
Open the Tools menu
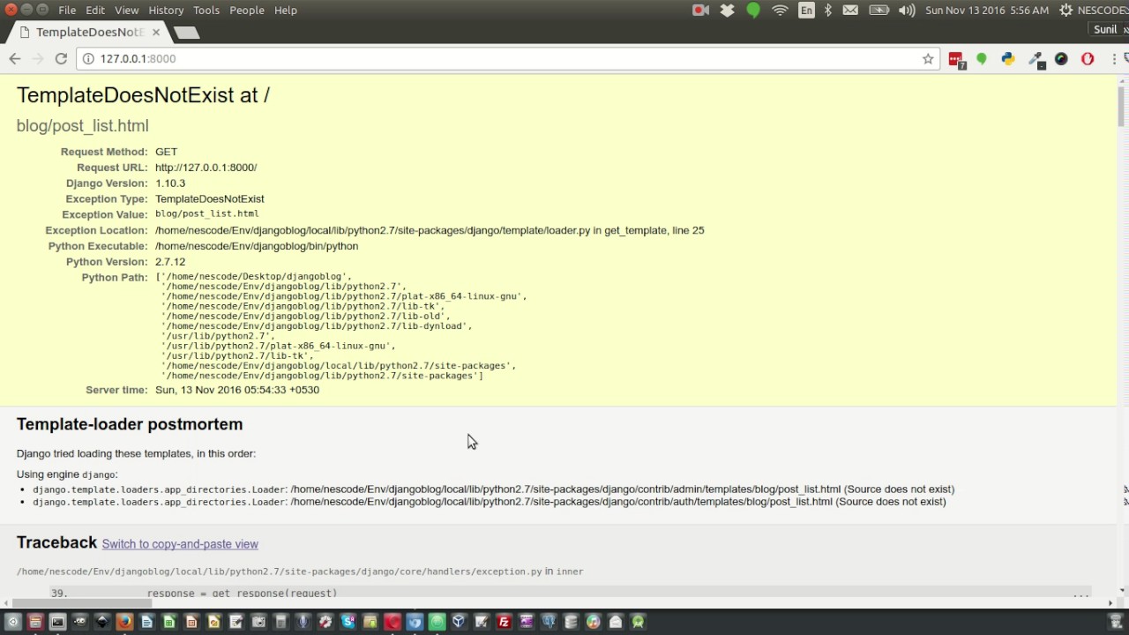point(206,10)
